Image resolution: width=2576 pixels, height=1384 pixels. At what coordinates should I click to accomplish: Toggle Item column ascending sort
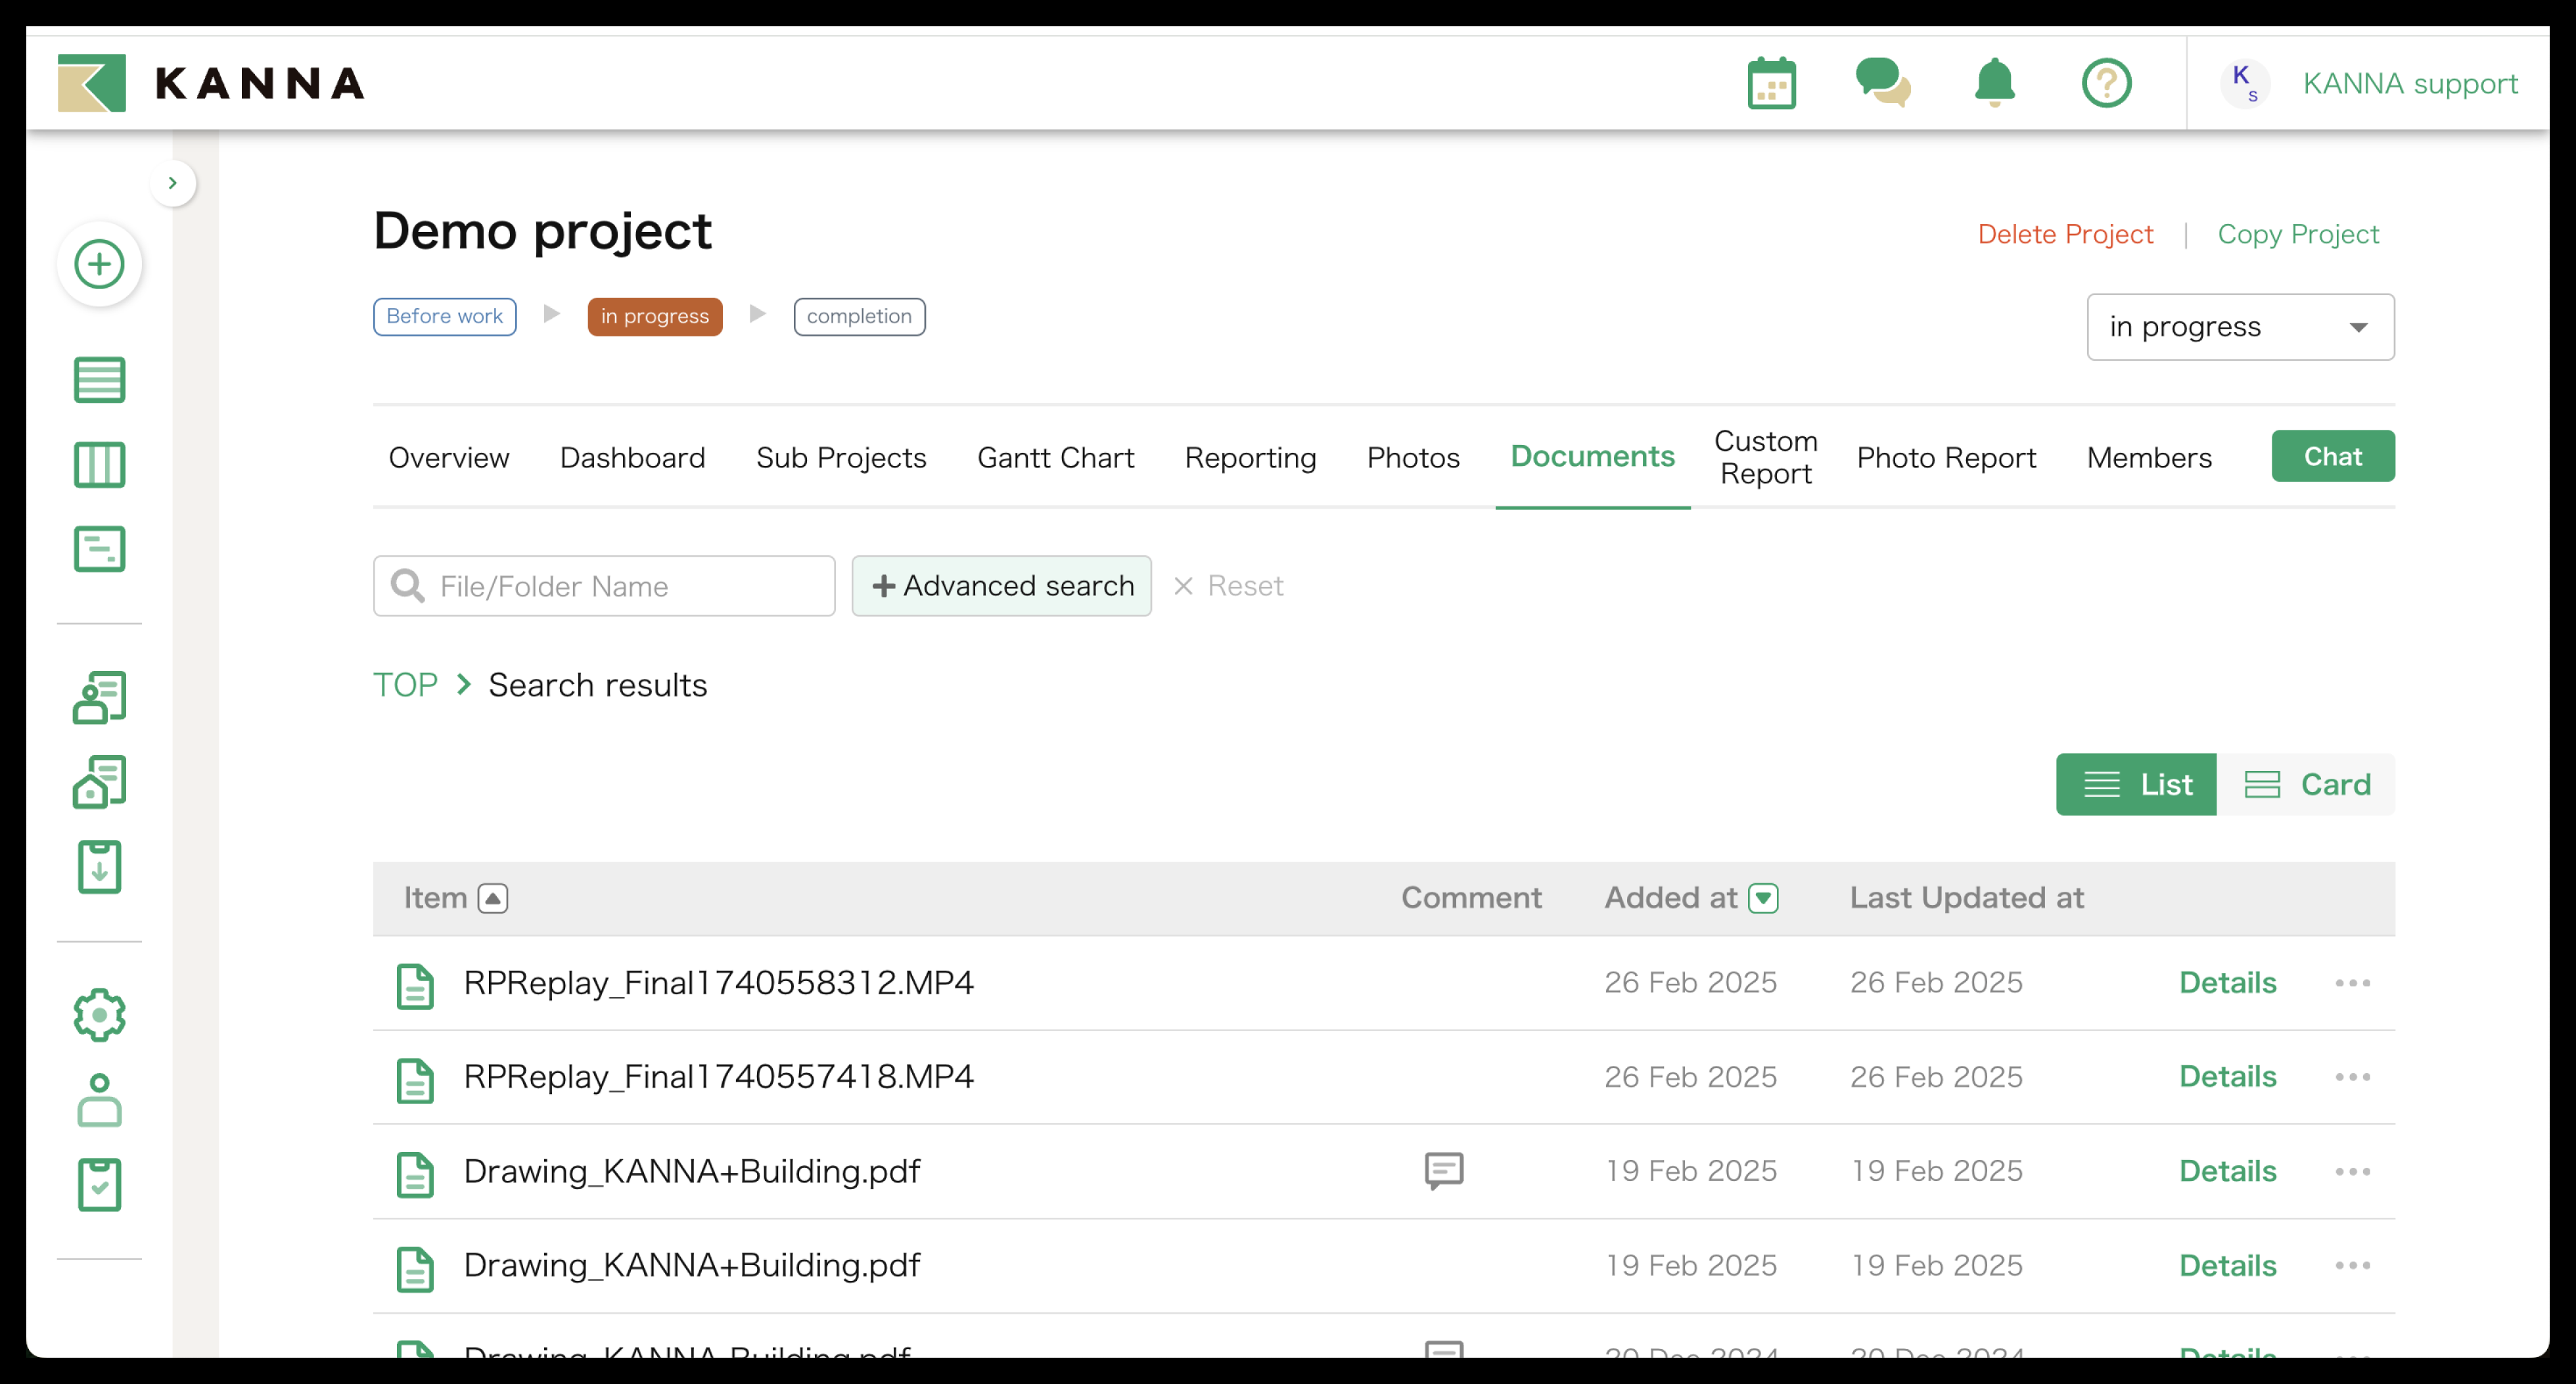click(x=492, y=898)
